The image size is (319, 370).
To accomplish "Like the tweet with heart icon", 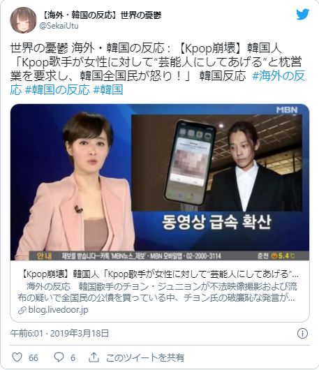I will pyautogui.click(x=17, y=357).
